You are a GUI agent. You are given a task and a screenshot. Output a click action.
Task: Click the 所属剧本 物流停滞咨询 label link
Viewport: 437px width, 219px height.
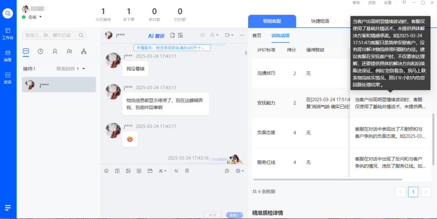pyautogui.click(x=172, y=48)
